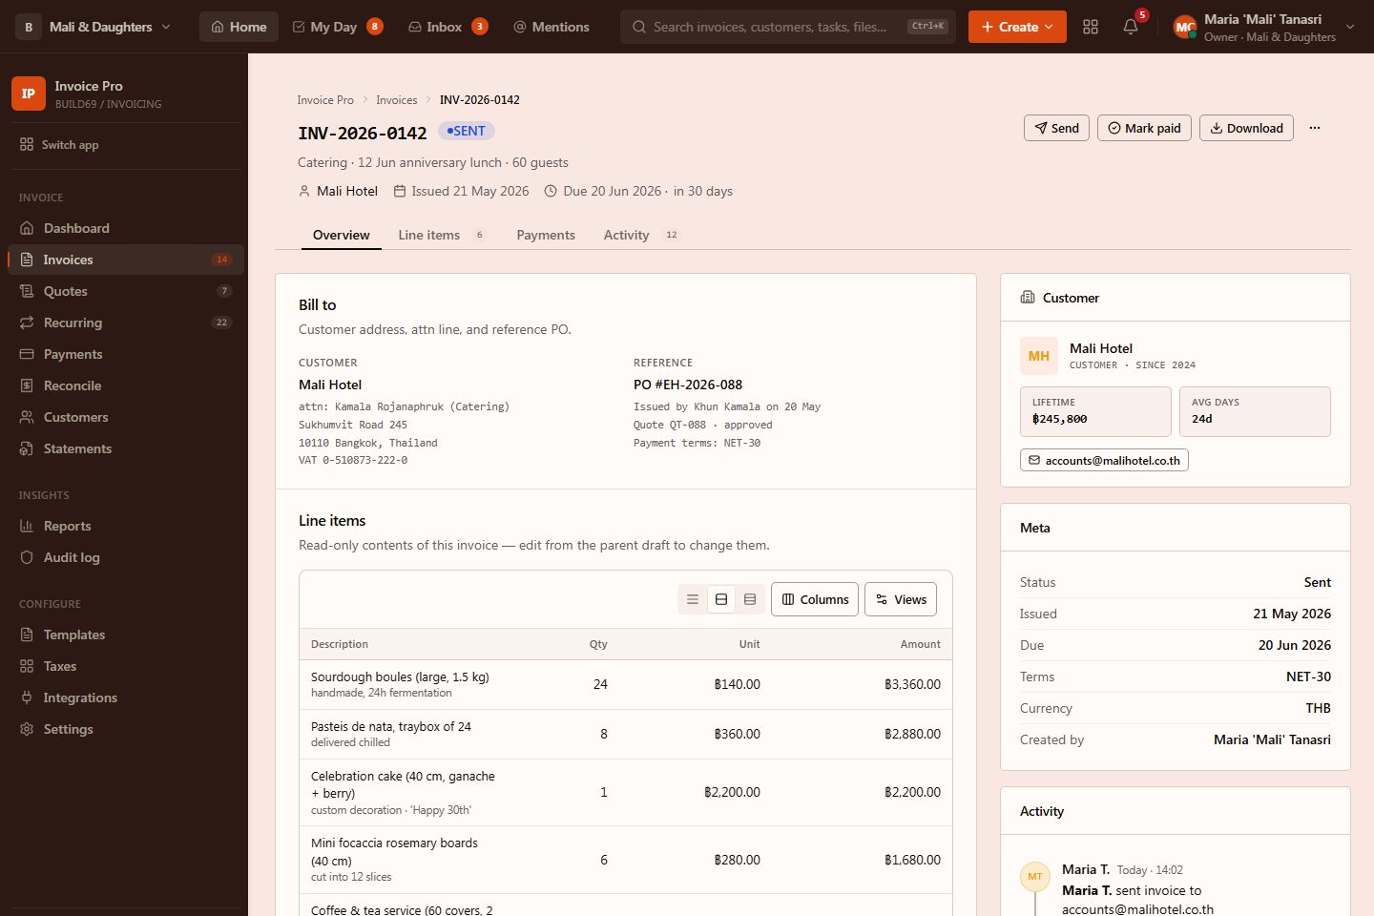Image resolution: width=1374 pixels, height=916 pixels.
Task: Open Settings in the sidebar
Action: click(x=126, y=729)
